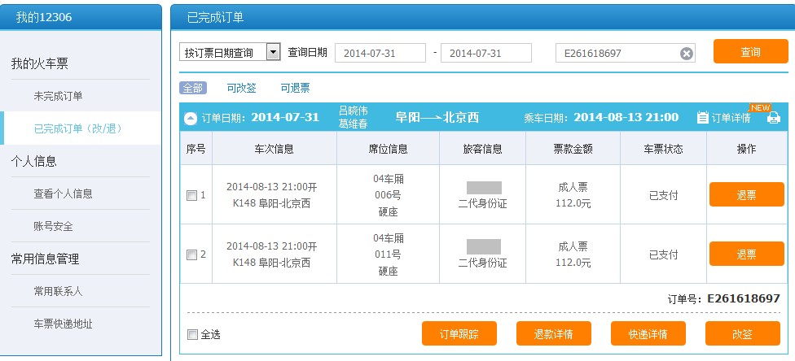Viewport: 795px width, 361px height.
Task: Click the 我的12306 panel title
Action: (x=44, y=17)
